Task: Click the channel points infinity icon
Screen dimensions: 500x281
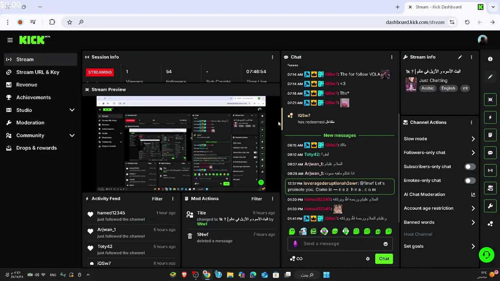Action: click(x=296, y=259)
